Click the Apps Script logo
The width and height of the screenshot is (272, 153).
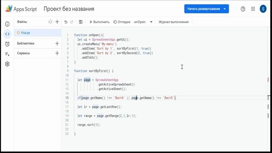(9, 8)
